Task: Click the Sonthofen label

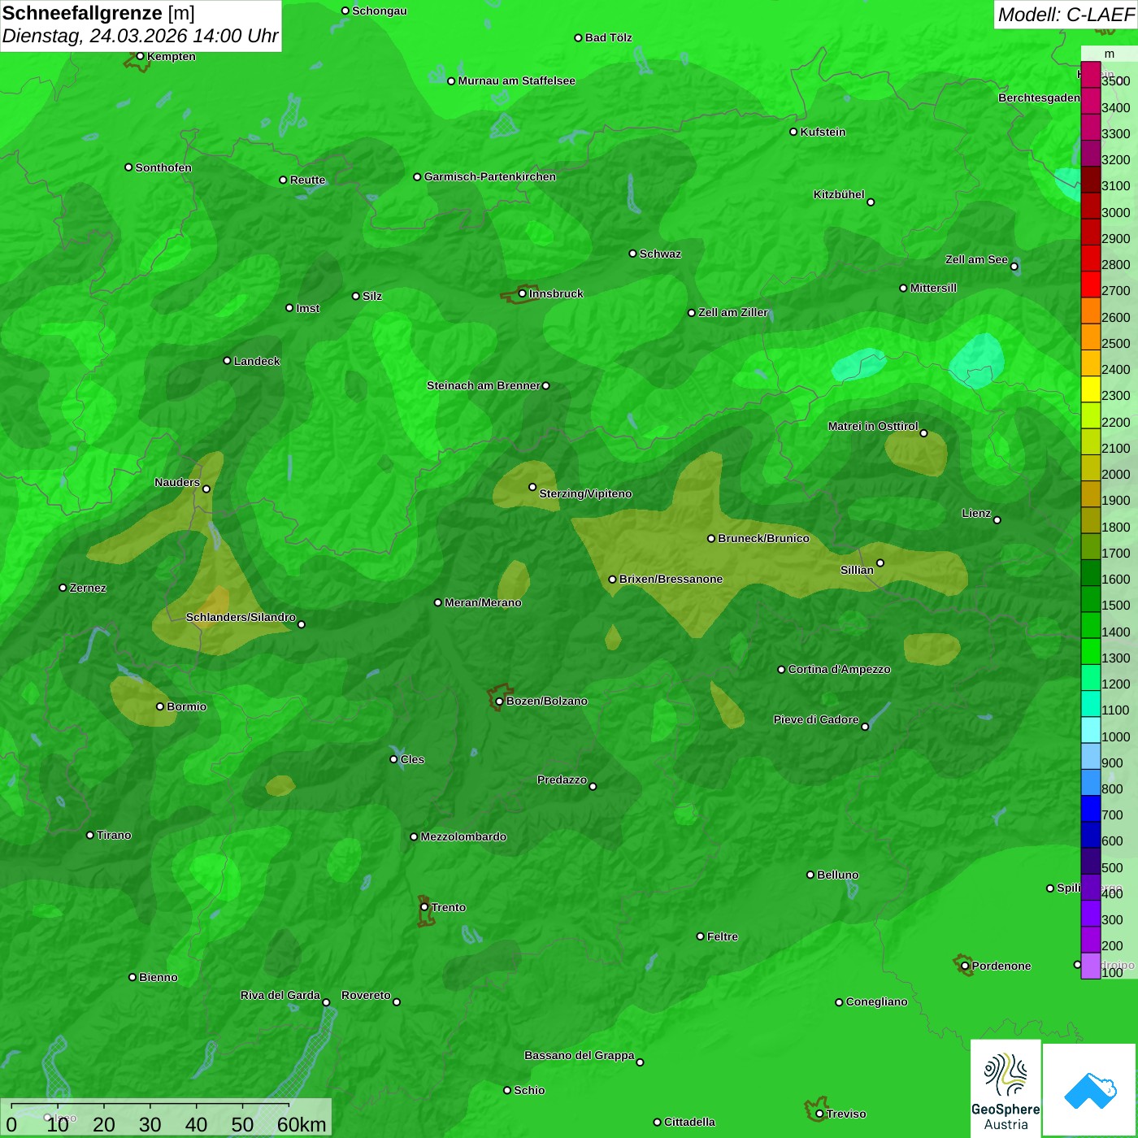Action: (x=163, y=167)
